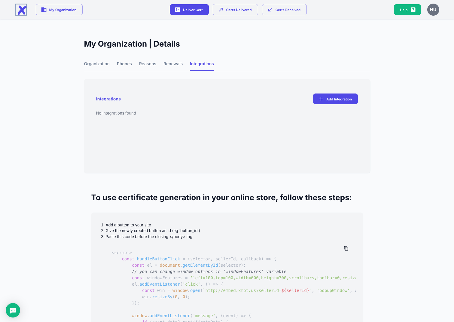
Task: Open the NU user avatar menu
Action: [x=433, y=10]
